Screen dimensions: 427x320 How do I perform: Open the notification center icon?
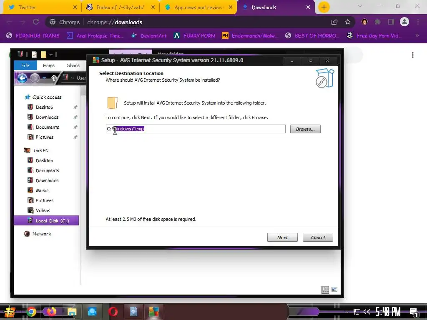pos(414,312)
